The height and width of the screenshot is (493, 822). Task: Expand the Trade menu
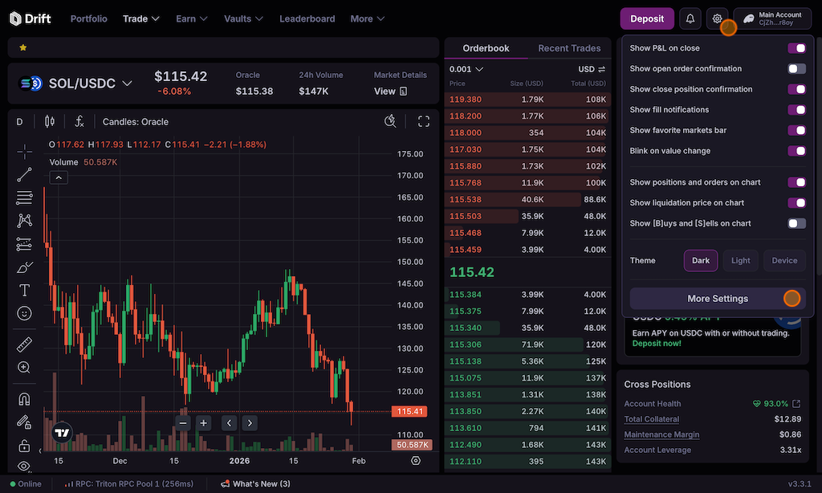(x=141, y=18)
